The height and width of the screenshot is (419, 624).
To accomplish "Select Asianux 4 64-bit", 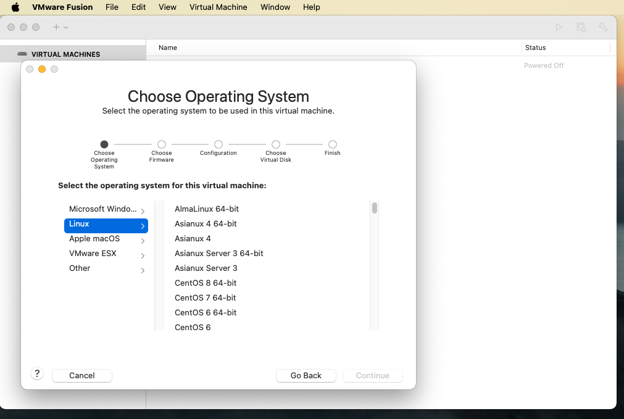I will click(206, 223).
